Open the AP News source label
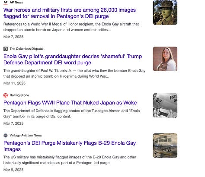Screen dimensions: 205x177 pyautogui.click(x=16, y=3)
